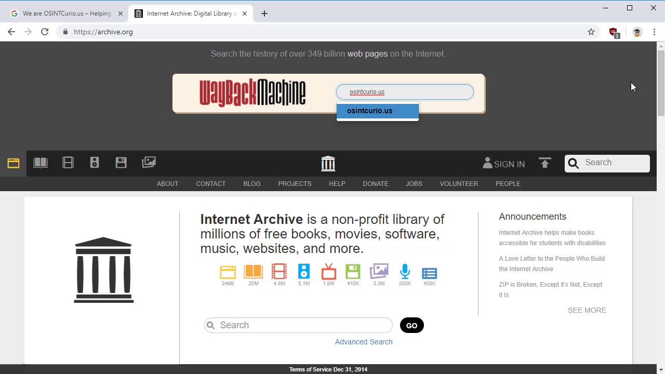This screenshot has height=374, width=665.
Task: Open the Images icon in nav bar
Action: [149, 163]
